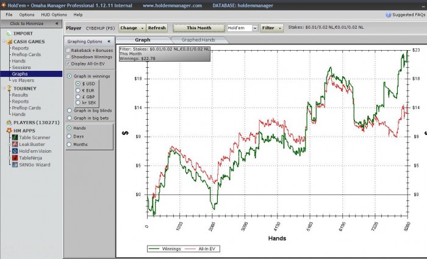Open SitNGo Wizard app icon
Image resolution: width=427 pixels, height=259 pixels.
click(x=15, y=165)
